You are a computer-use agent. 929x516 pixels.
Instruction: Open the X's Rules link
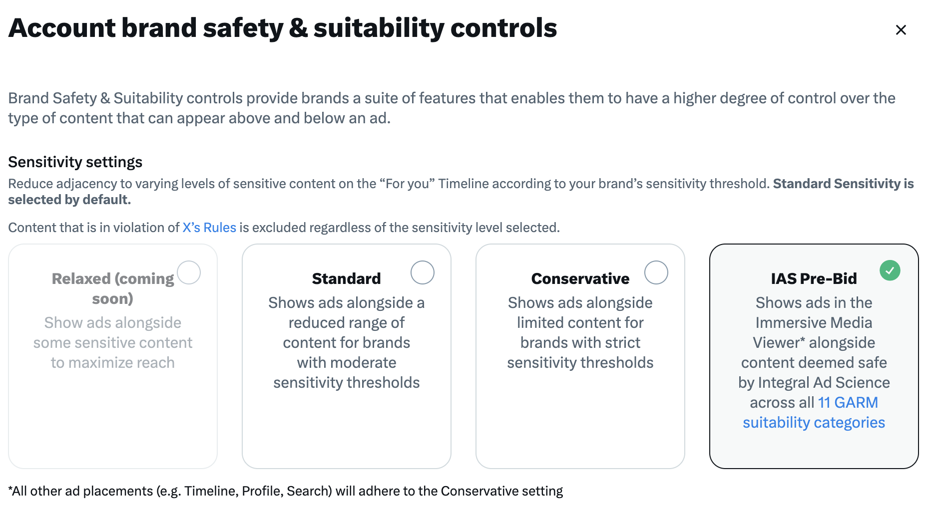(209, 228)
